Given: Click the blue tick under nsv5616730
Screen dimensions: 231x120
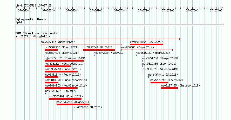Looking at the screenshot, I should (136, 55).
